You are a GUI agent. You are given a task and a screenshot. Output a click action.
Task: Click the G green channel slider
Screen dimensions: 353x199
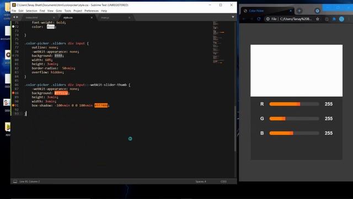[294, 119]
